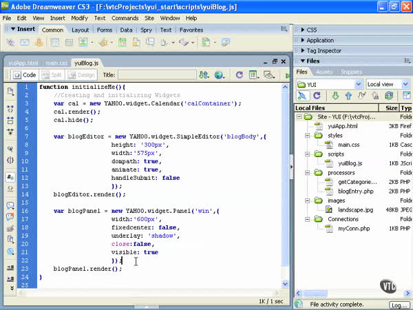413x310 pixels.
Task: Click the Get Files green down arrow
Action: (x=335, y=96)
